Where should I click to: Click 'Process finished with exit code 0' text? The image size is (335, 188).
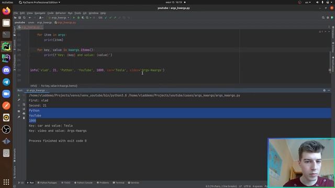[x=58, y=141]
